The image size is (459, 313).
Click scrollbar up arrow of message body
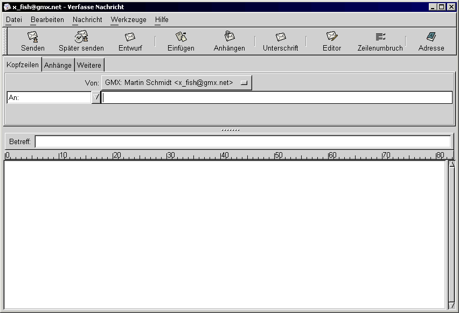(x=451, y=164)
